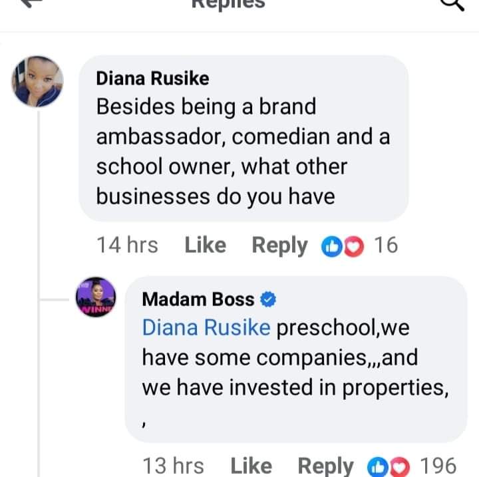Like Diana Rusike's comment

205,245
